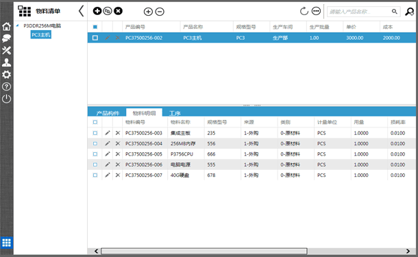418x257 pixels.
Task: Delete the 40G硬盘 material row
Action: pos(118,175)
